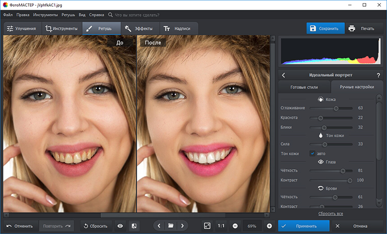Open the folder browse icon
387x234 pixels.
[170, 226]
